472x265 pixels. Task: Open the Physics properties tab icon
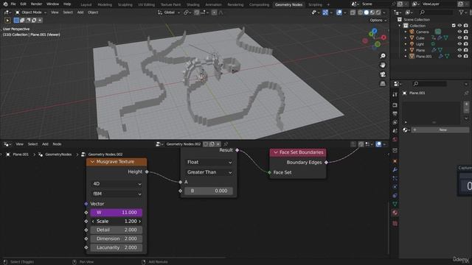tap(395, 187)
